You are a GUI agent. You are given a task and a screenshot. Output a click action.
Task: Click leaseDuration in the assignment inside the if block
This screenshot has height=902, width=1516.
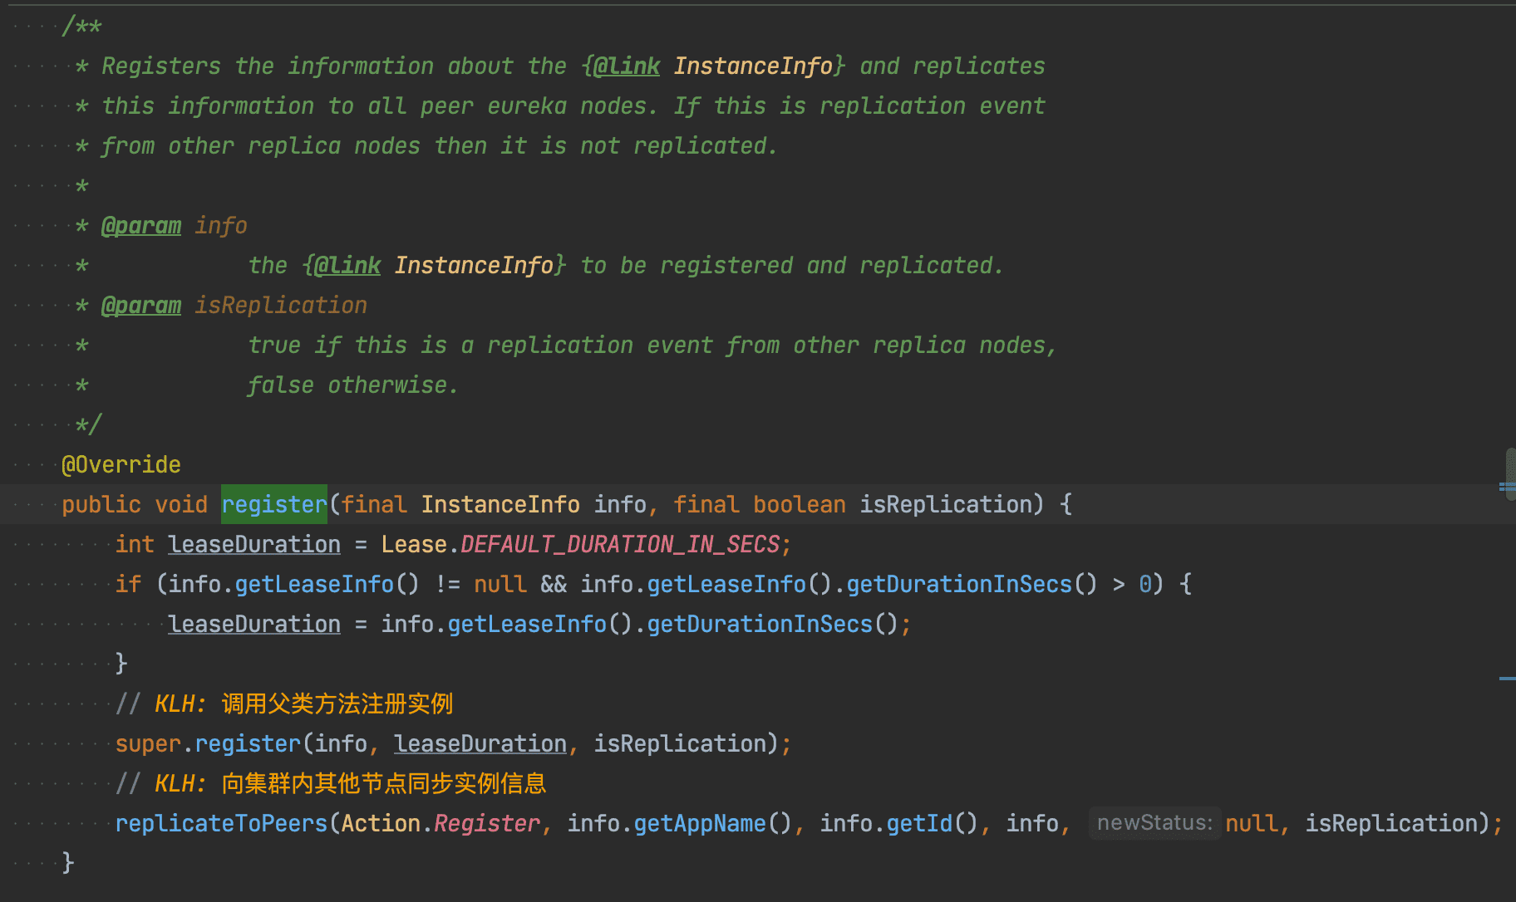click(254, 624)
